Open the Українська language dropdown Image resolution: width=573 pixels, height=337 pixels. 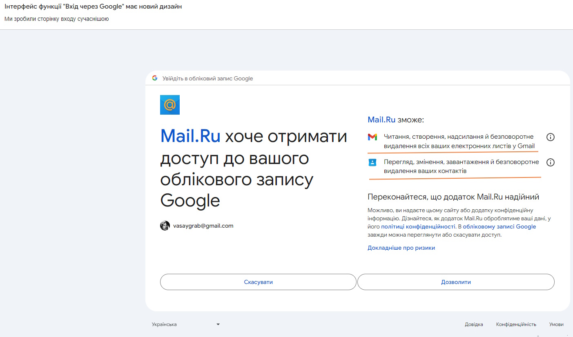click(x=186, y=324)
